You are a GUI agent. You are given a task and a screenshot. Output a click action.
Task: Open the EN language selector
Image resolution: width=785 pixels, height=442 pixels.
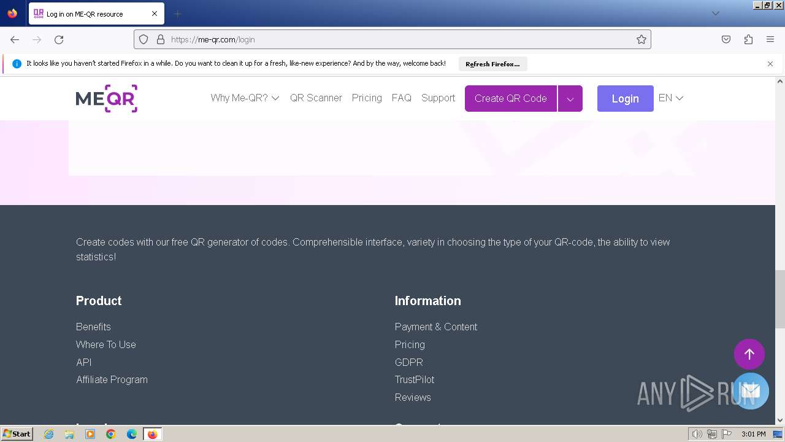tap(671, 98)
